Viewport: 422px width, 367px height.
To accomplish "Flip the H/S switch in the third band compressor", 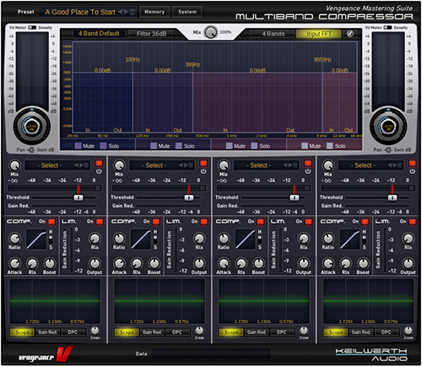I will coord(260,240).
